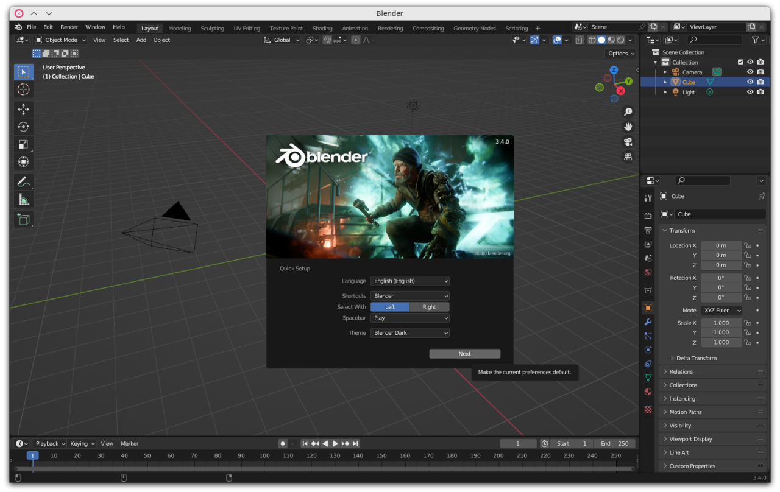
Task: Switch to the Shading workspace tab
Action: click(322, 28)
